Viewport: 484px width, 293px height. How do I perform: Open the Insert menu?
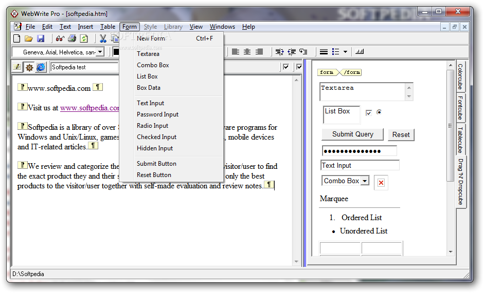point(85,27)
